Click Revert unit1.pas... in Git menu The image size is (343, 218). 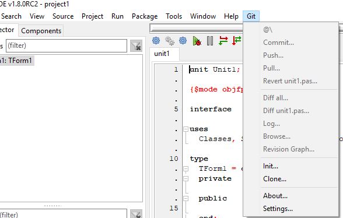(291, 81)
